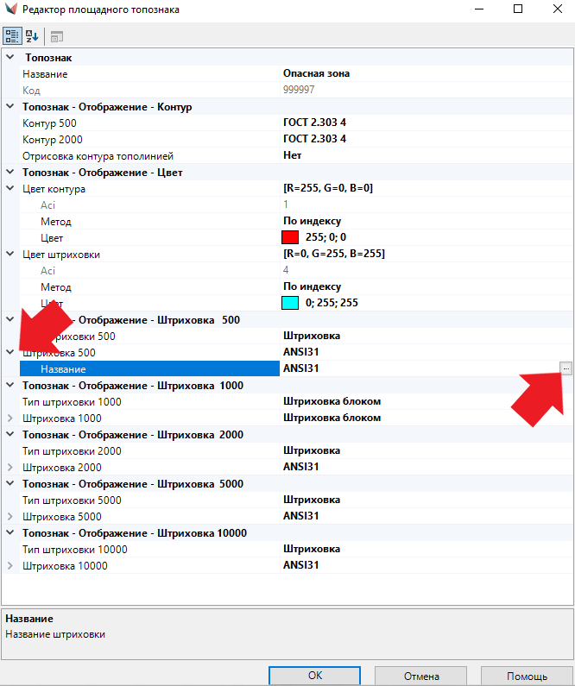Open help with Помощь button

pos(526,676)
